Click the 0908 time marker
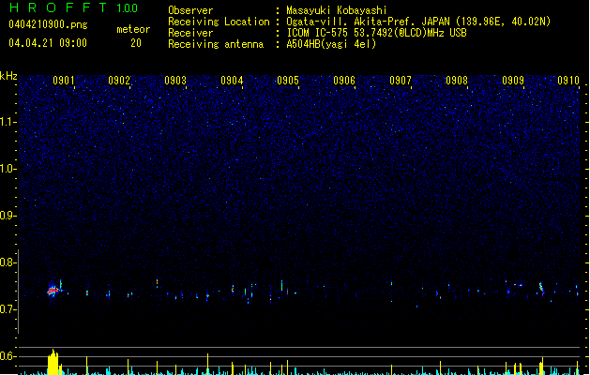Screen dimensions: 590x375 [x=457, y=81]
